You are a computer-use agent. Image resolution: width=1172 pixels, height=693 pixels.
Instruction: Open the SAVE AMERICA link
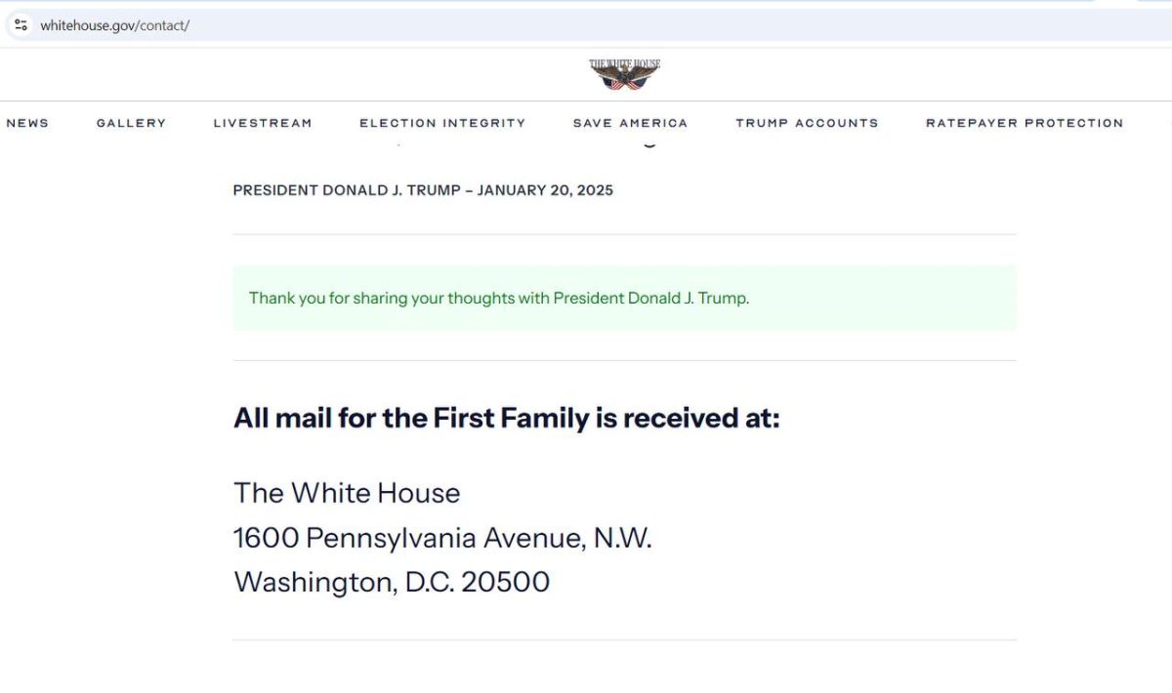point(631,123)
